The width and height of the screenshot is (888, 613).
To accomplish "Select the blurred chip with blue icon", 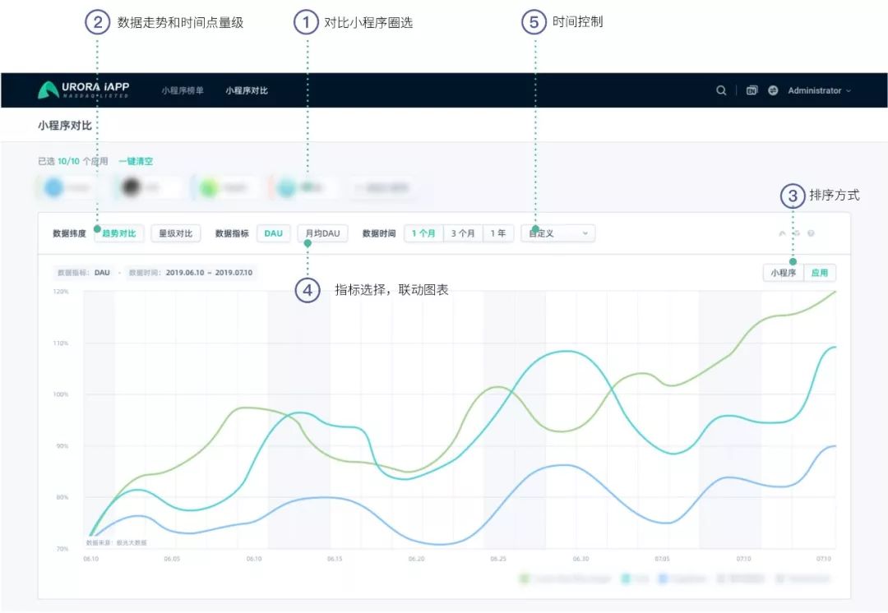I will click(68, 187).
